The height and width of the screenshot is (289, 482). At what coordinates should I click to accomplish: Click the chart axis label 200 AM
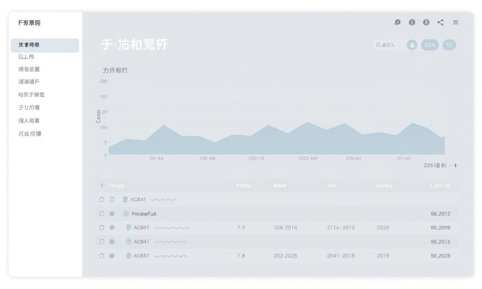207,158
